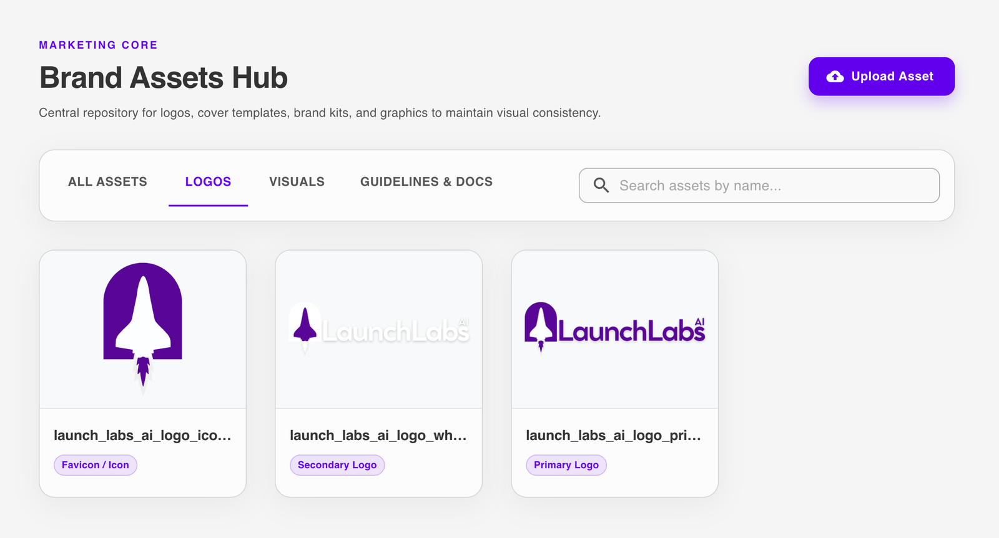The width and height of the screenshot is (999, 538).
Task: Click the Primary Logo tag
Action: pos(566,465)
